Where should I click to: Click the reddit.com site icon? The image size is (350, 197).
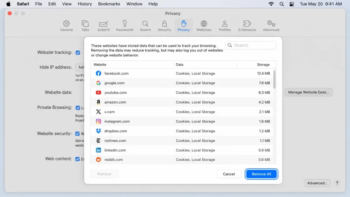pos(98,160)
